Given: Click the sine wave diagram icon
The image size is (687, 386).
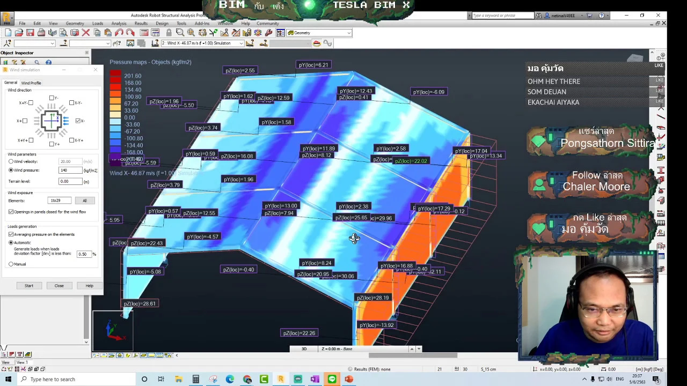Looking at the screenshot, I should click(x=327, y=43).
